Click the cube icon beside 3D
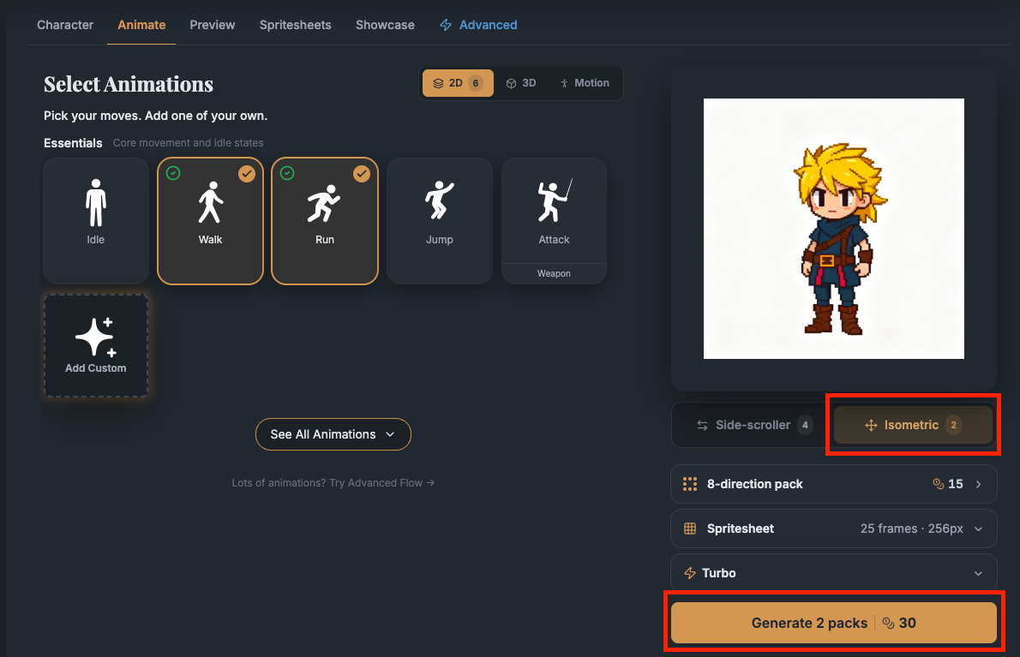 click(512, 83)
